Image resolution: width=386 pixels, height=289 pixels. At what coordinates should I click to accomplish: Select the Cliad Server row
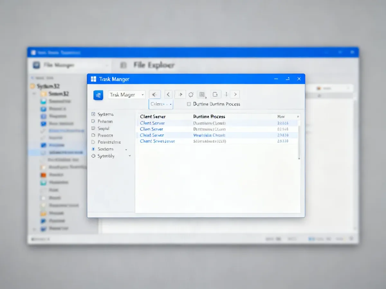click(x=218, y=135)
